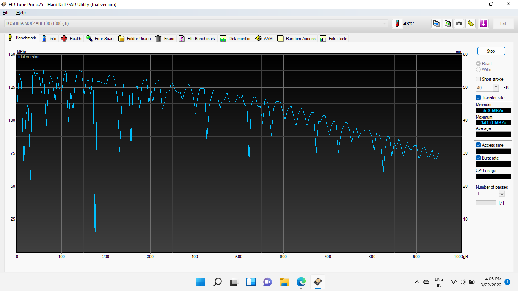Uncheck the Transfer rate checkbox
The height and width of the screenshot is (291, 518).
tap(479, 98)
